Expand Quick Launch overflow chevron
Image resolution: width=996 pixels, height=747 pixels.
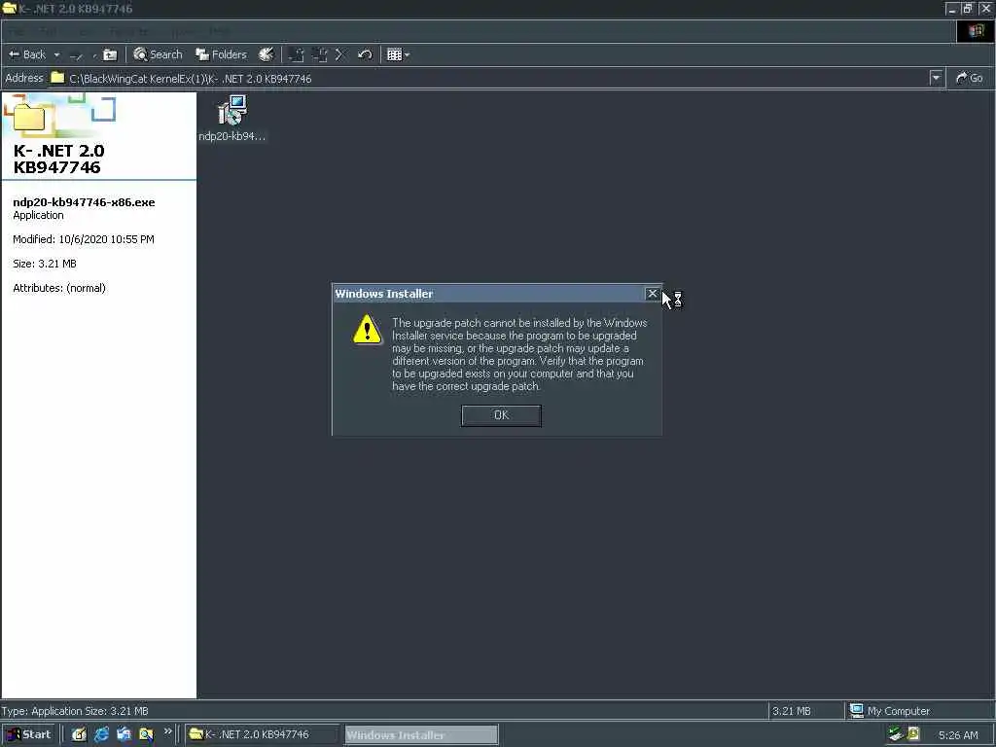167,731
